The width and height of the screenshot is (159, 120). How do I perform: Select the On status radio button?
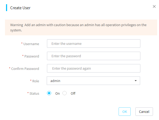[x=49, y=93]
